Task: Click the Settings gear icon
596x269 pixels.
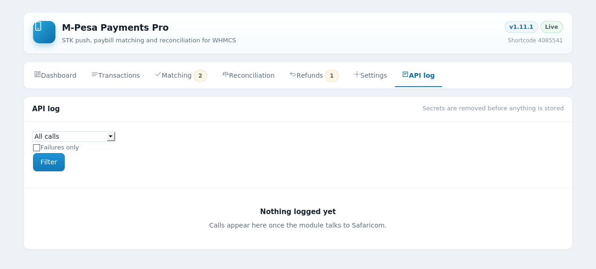Action: click(x=357, y=74)
